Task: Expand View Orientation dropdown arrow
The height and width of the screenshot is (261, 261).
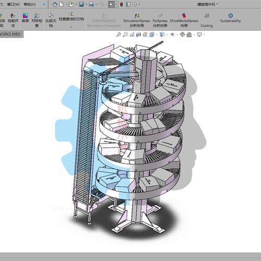Action: click(x=157, y=35)
